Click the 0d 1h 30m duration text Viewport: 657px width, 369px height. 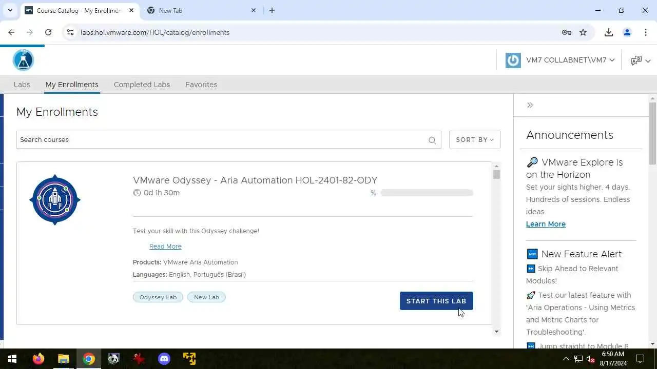click(x=162, y=193)
